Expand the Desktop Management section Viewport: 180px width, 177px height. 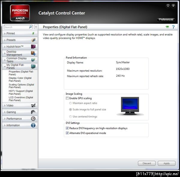click(x=20, y=53)
